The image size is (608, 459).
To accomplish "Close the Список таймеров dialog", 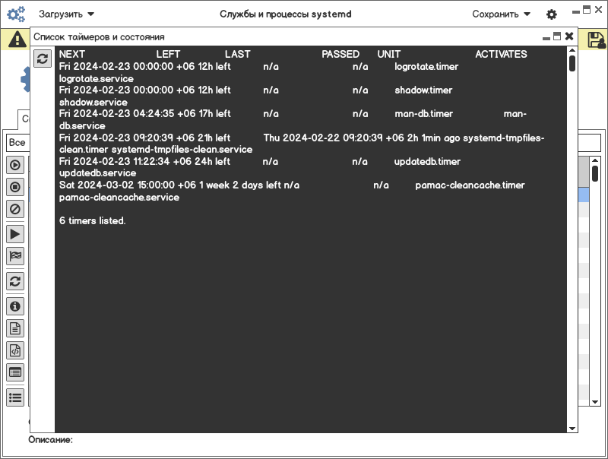I will point(568,36).
